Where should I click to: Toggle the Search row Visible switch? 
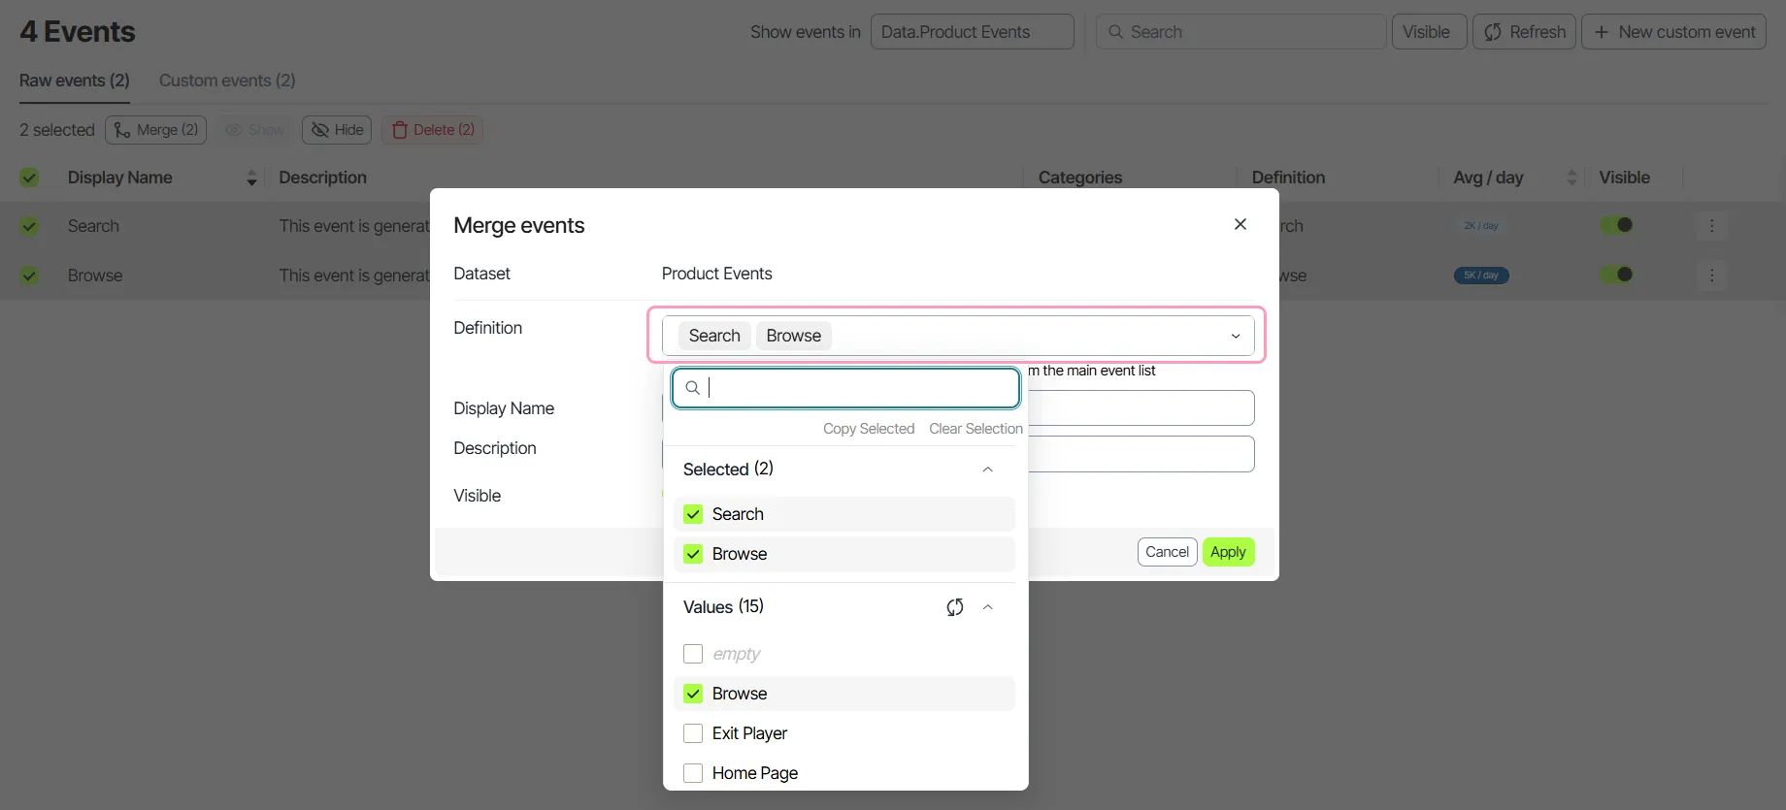(1616, 225)
